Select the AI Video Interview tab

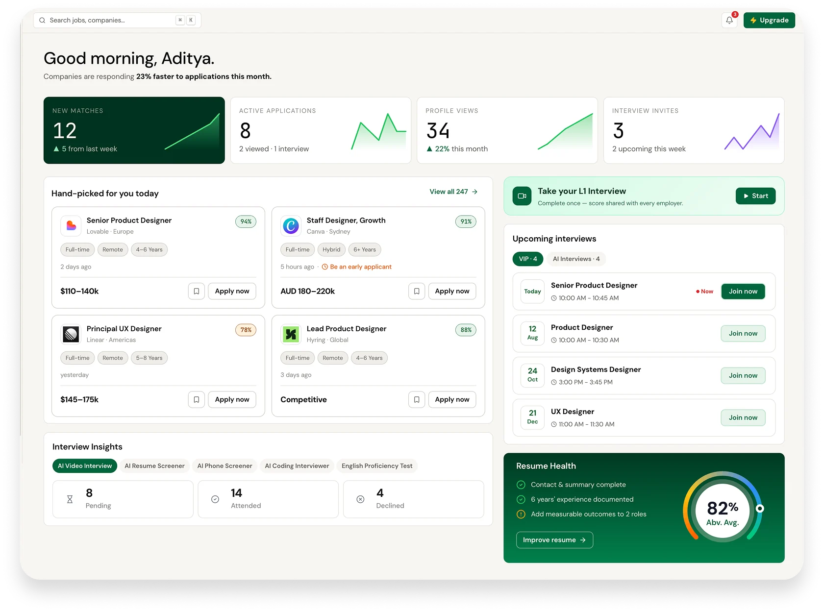[x=85, y=465]
